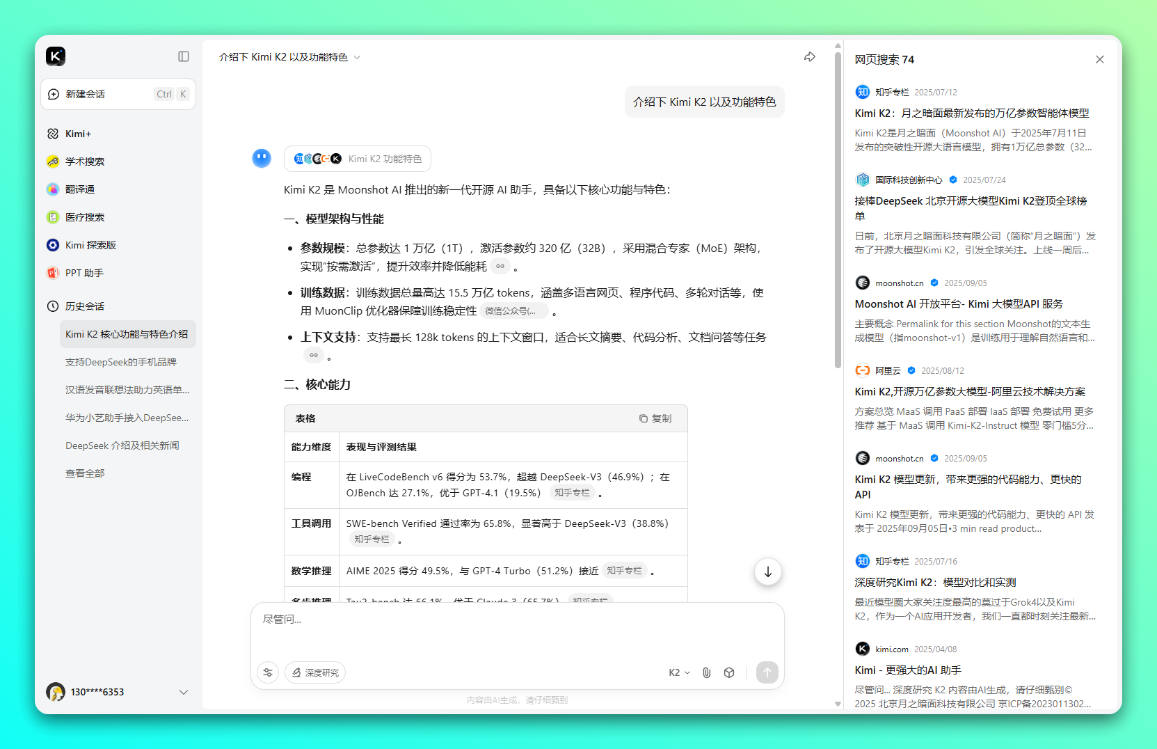Screen dimensions: 1157x749
Task: Open result 深度研究Kimi K2：模型对比和实测
Action: coord(936,583)
